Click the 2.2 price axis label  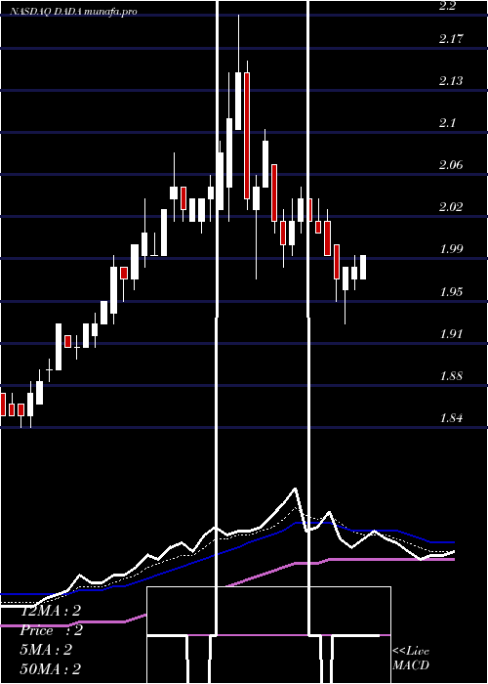click(448, 6)
